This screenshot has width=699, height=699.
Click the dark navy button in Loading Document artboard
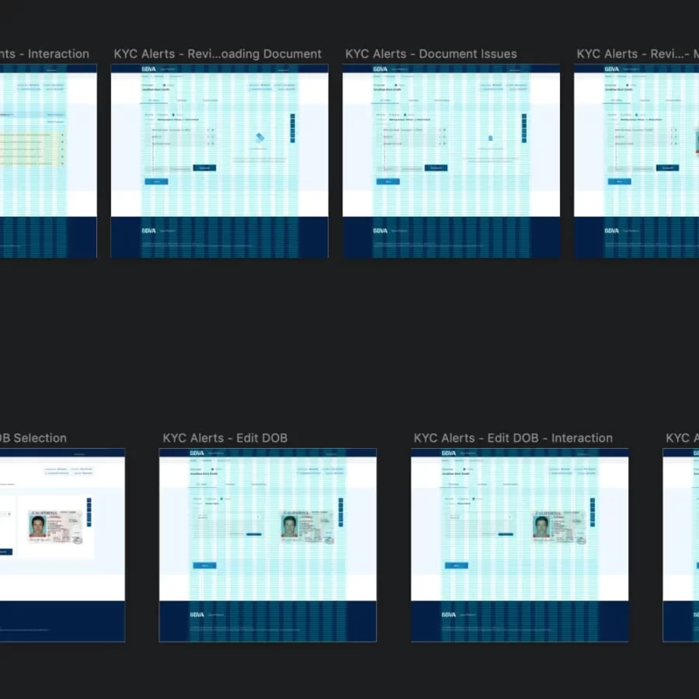(204, 168)
